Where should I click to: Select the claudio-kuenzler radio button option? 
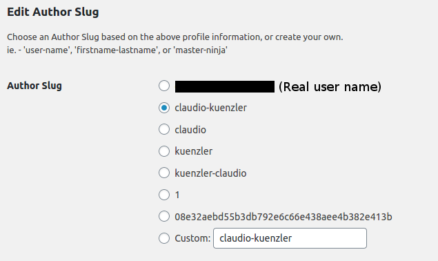[164, 108]
